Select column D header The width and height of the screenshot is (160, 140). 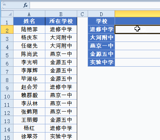(x=101, y=14)
